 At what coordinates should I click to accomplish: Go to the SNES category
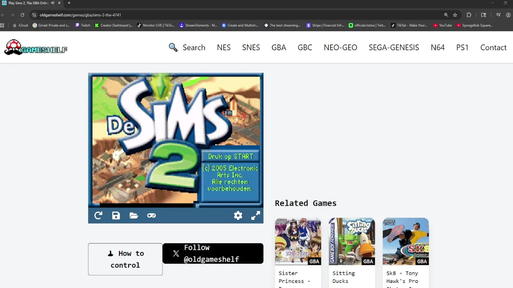pyautogui.click(x=251, y=47)
